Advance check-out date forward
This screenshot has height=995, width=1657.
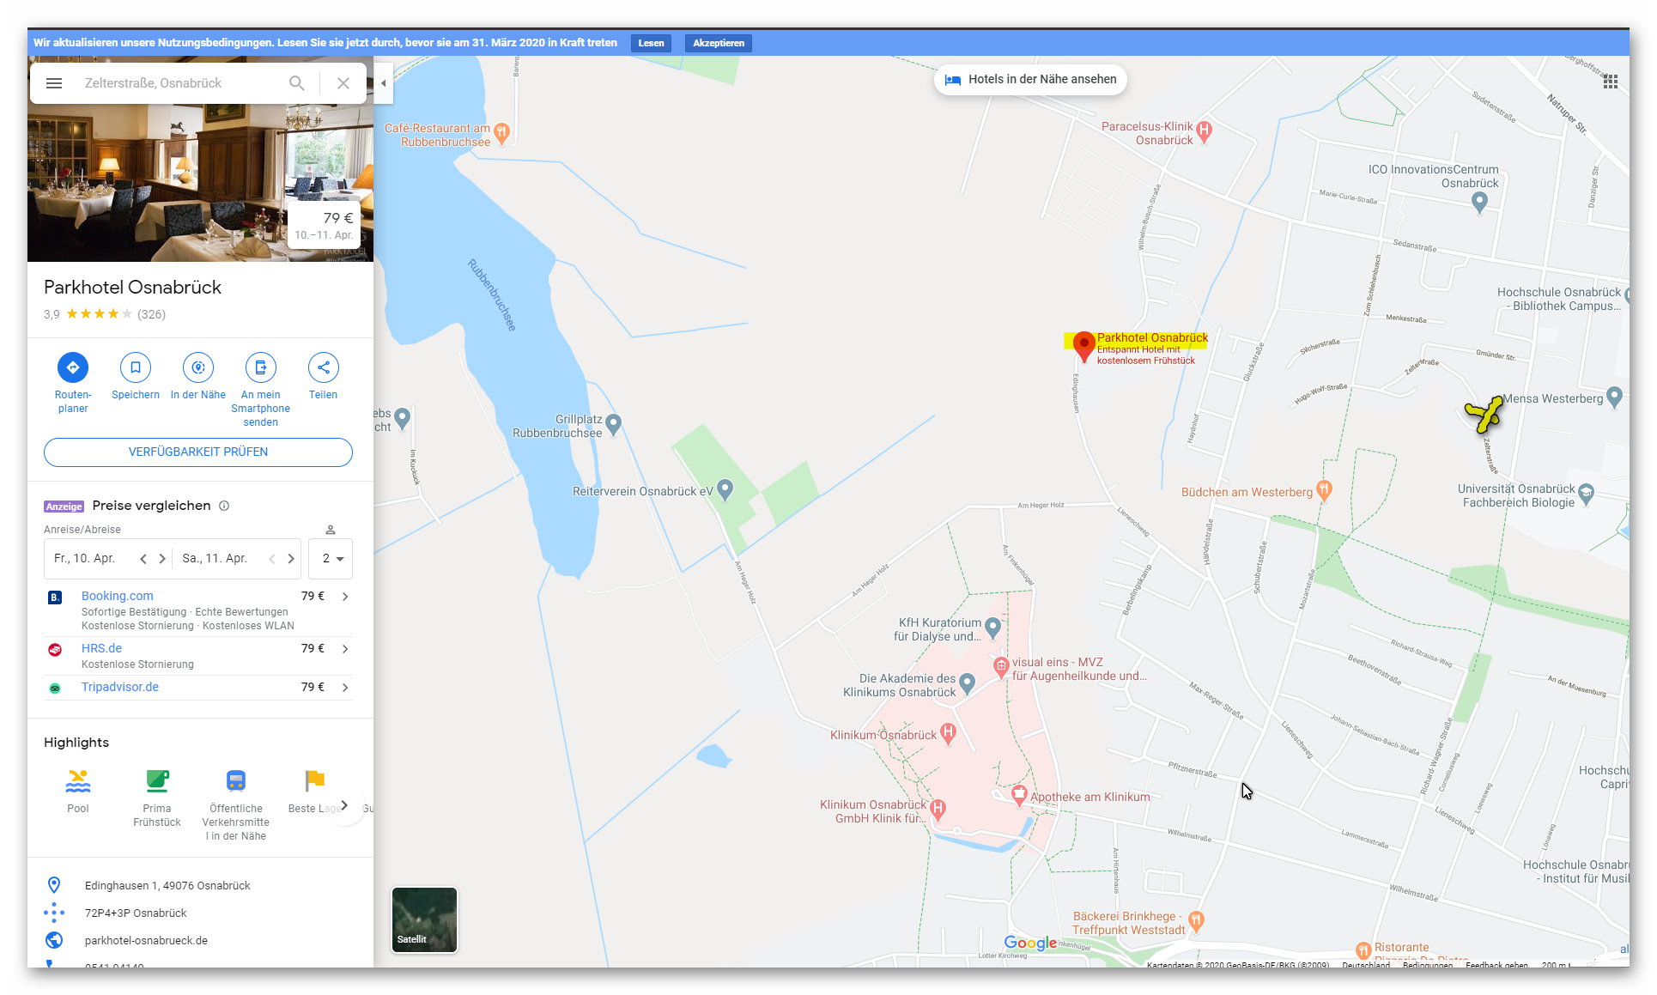[x=291, y=559]
